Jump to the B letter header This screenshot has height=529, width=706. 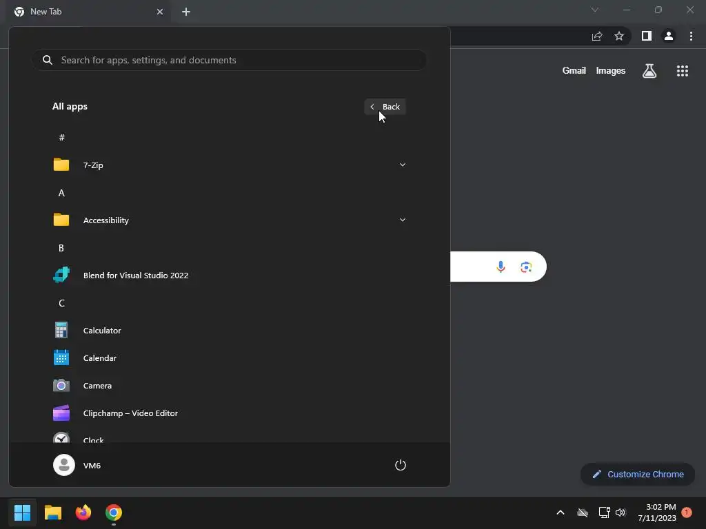[x=61, y=248]
